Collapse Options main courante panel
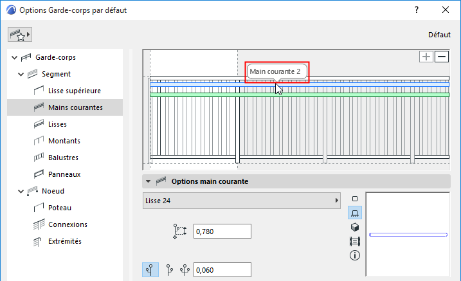This screenshot has width=461, height=281. [148, 181]
